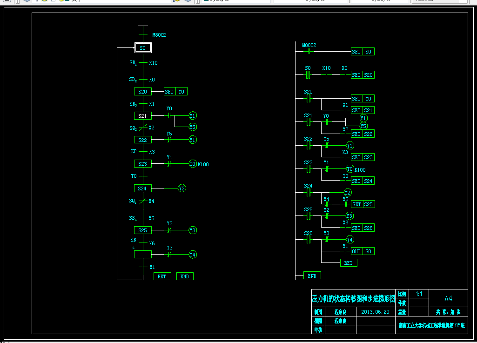
Task: Click the Y2 coil circle in ladder diagram
Action: [x=348, y=193]
